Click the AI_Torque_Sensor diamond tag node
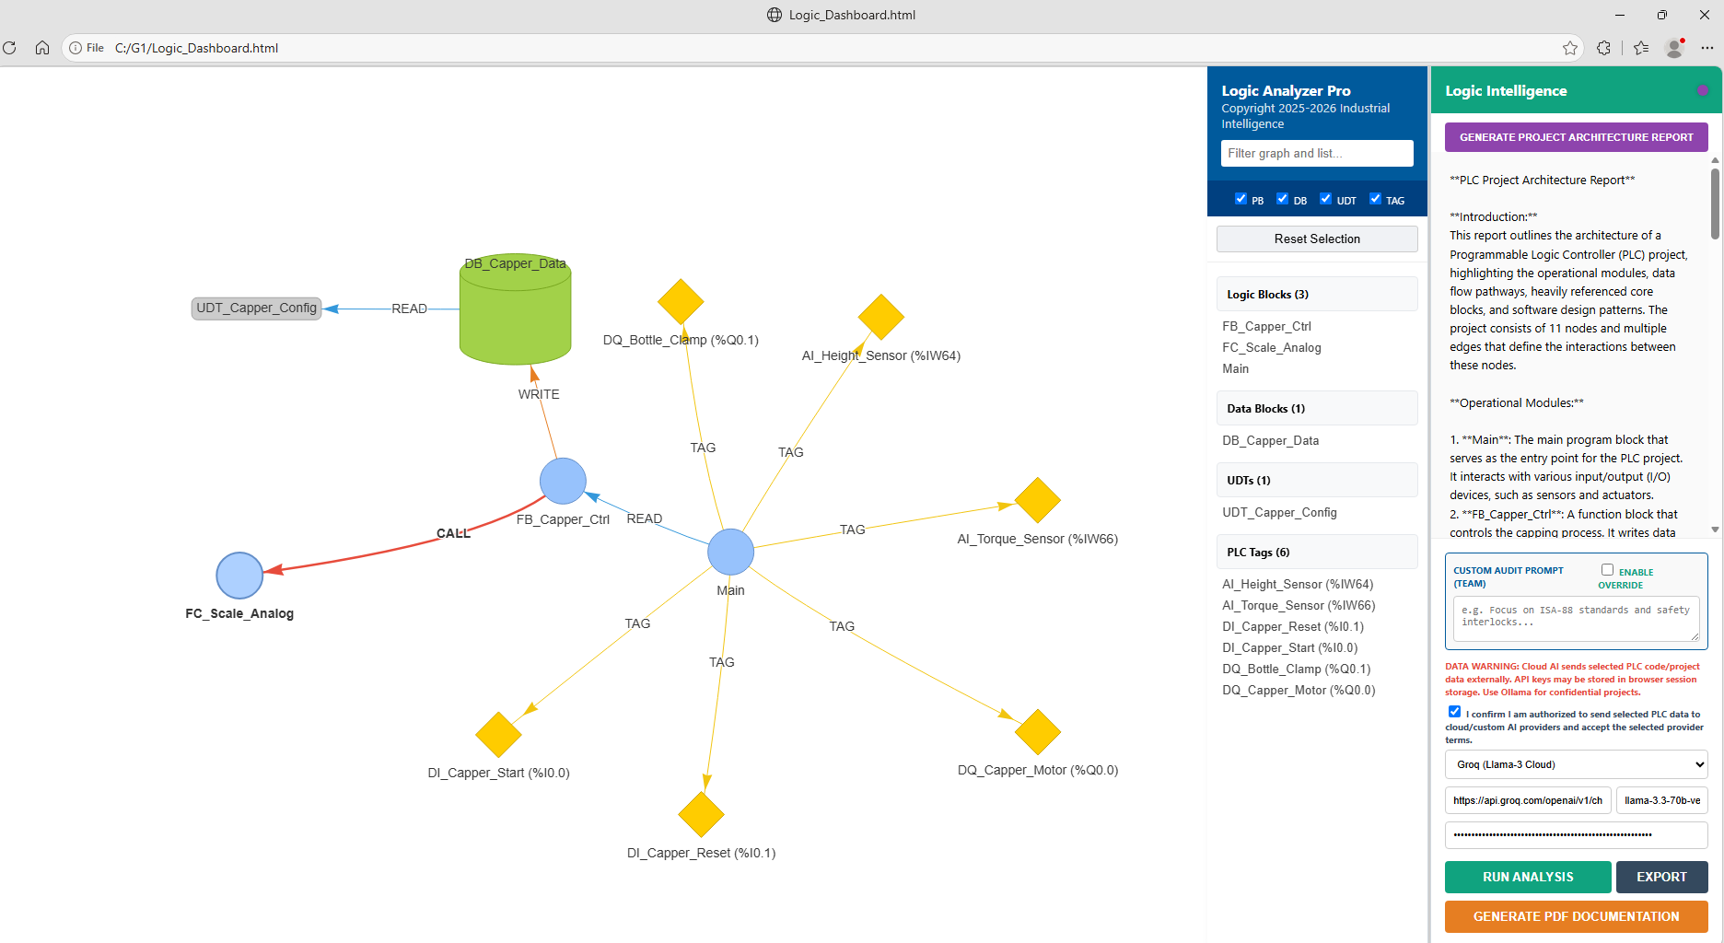The height and width of the screenshot is (943, 1724). click(1038, 500)
